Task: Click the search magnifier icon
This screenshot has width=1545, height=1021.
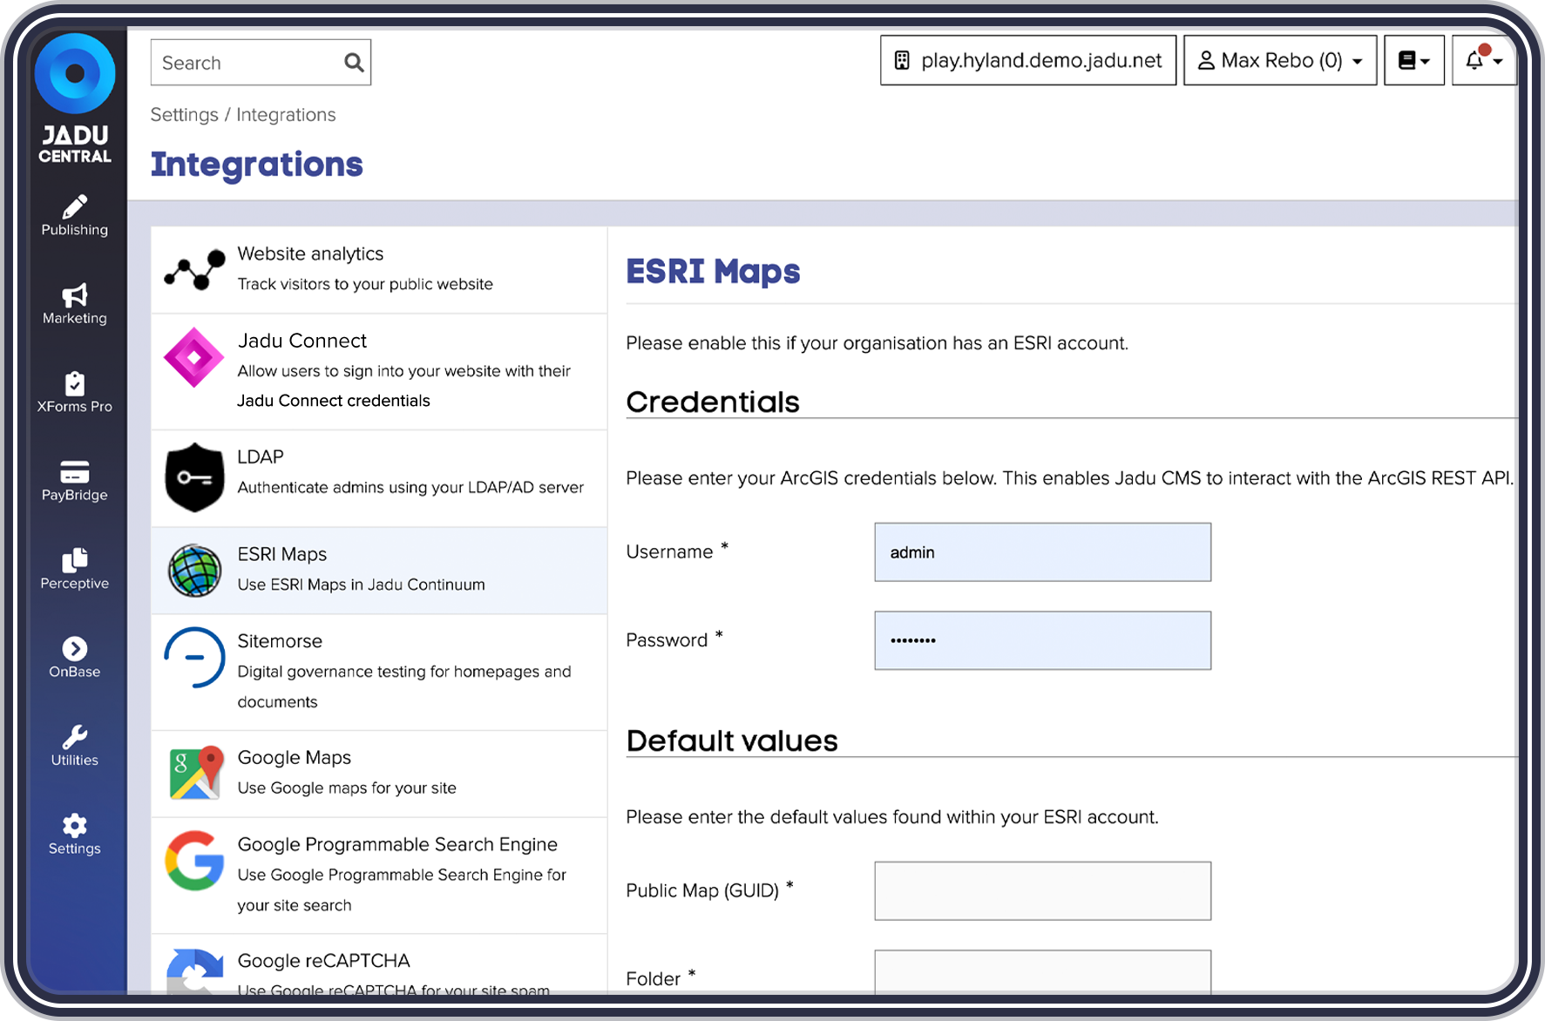Action: (353, 63)
